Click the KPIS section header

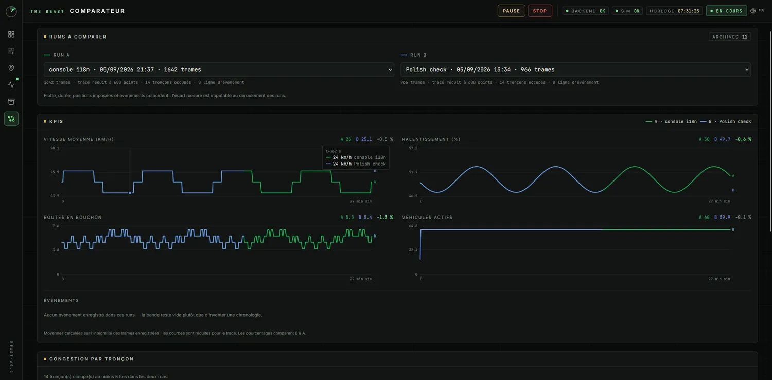point(56,122)
